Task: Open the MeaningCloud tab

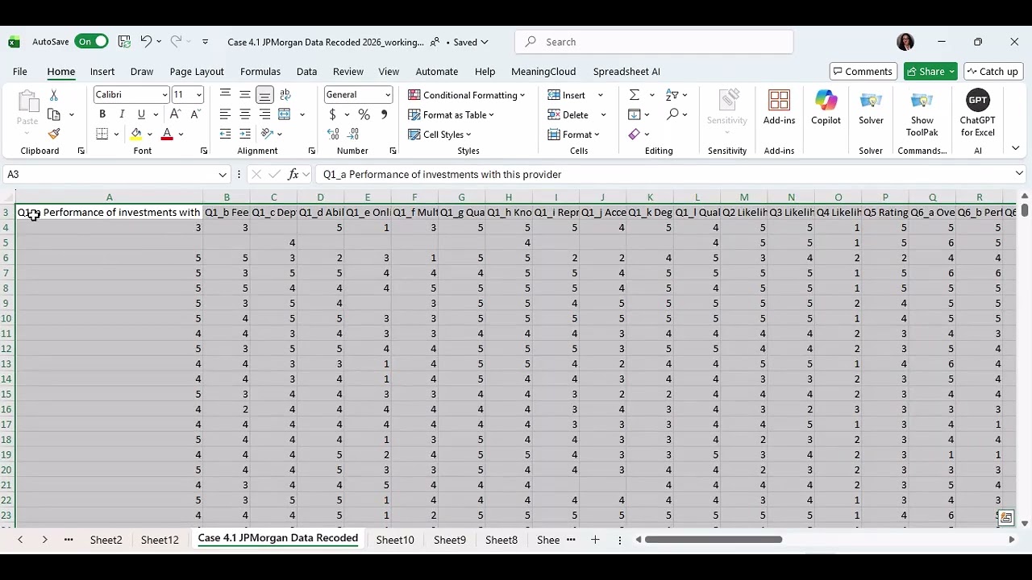Action: click(543, 72)
